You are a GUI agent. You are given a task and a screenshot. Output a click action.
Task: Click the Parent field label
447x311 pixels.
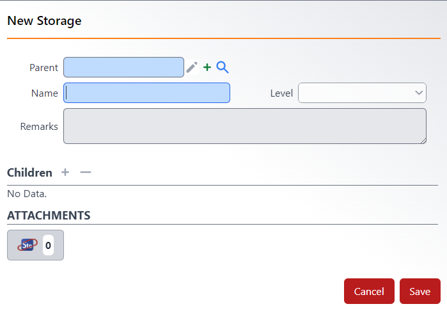[43, 68]
